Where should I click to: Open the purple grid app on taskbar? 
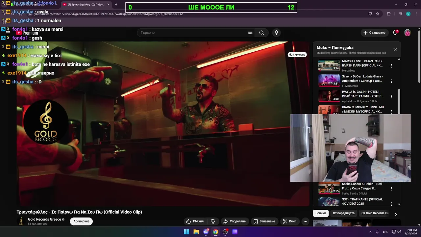click(235, 232)
